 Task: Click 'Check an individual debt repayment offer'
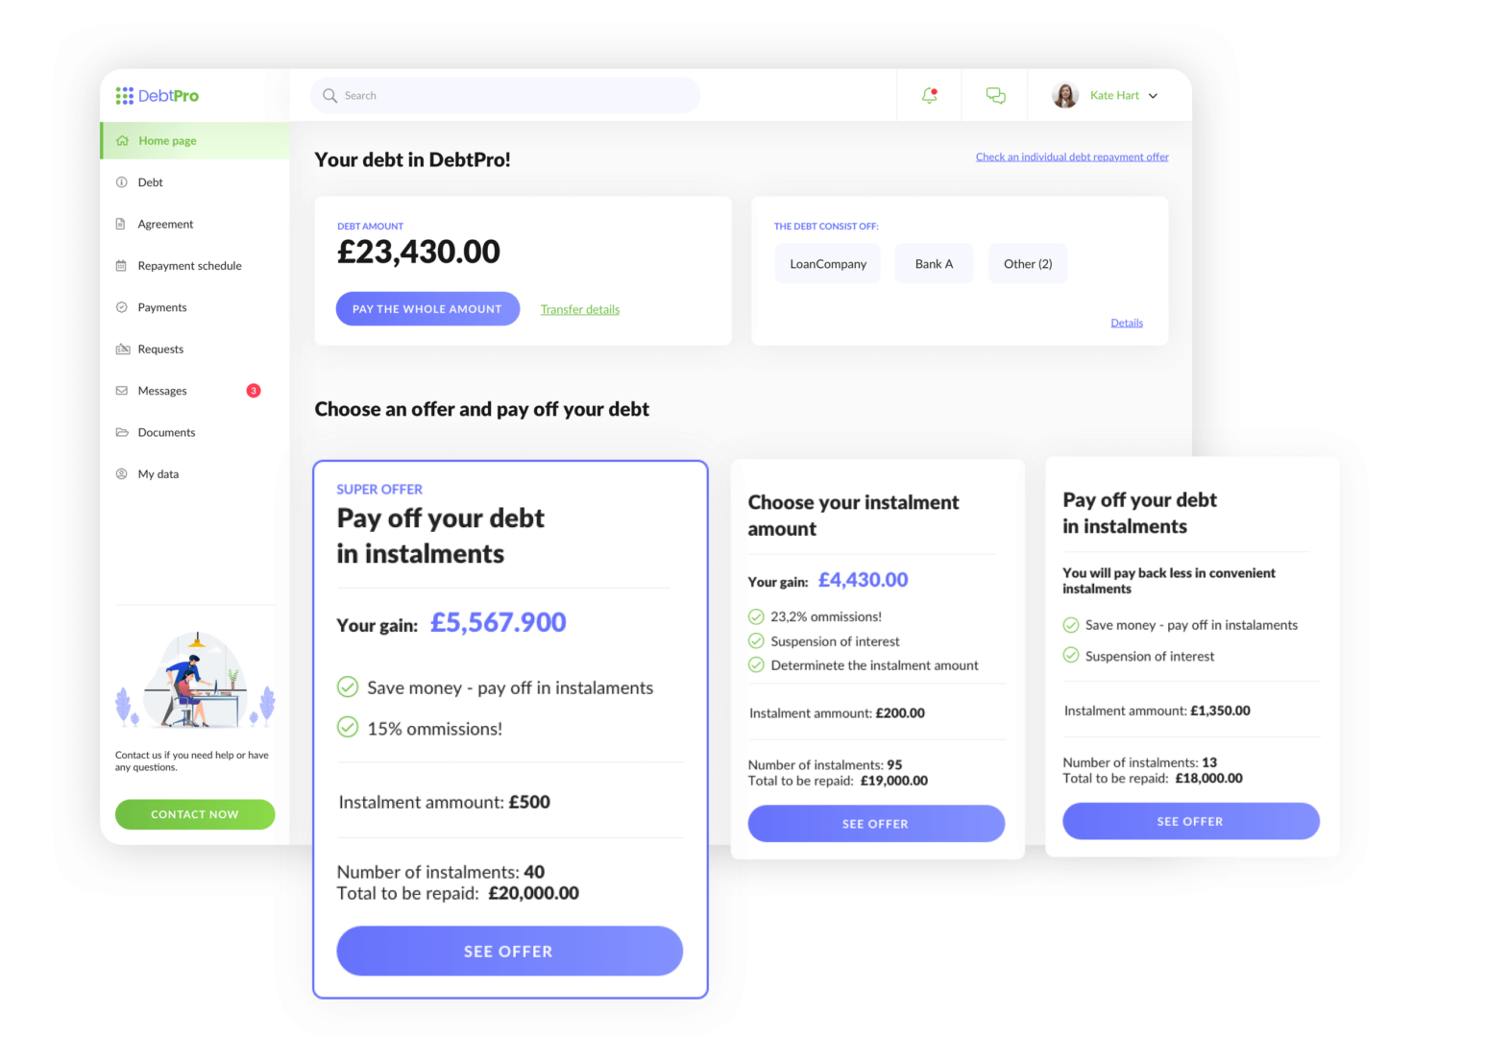pyautogui.click(x=1071, y=157)
